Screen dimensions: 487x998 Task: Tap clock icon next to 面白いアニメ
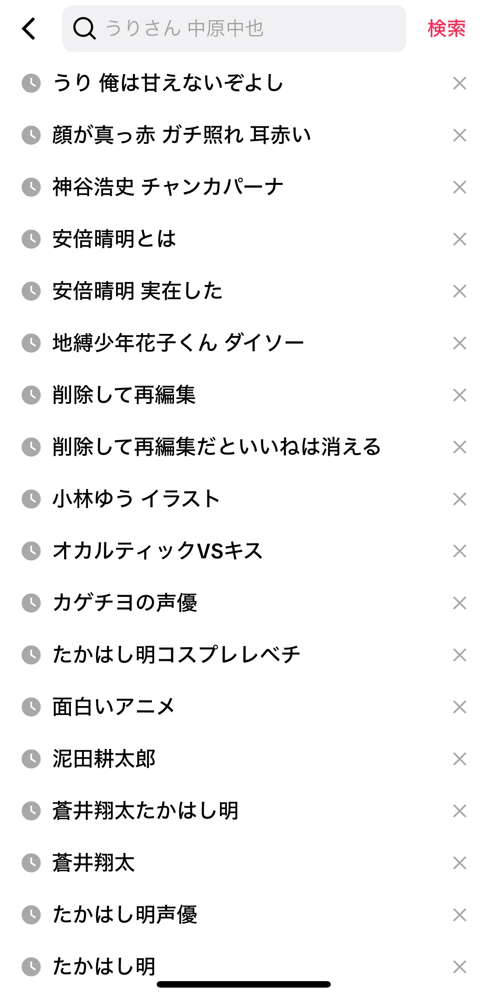[x=31, y=707]
